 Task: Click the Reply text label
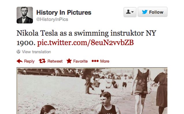coord(29,61)
